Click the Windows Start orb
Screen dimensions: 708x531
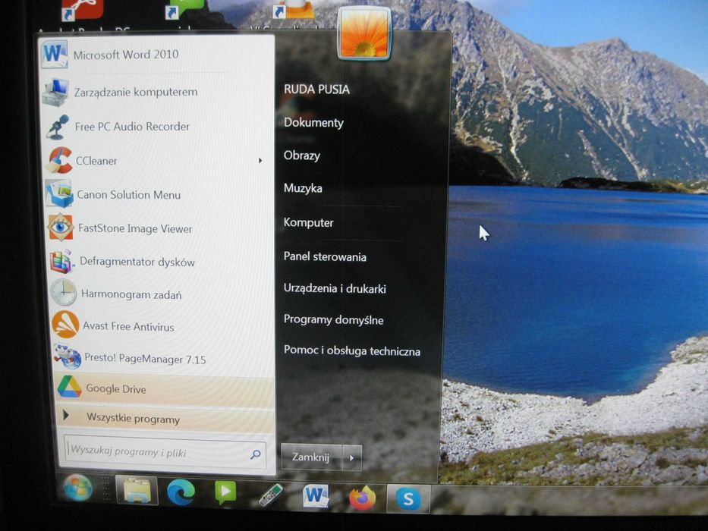pos(78,488)
